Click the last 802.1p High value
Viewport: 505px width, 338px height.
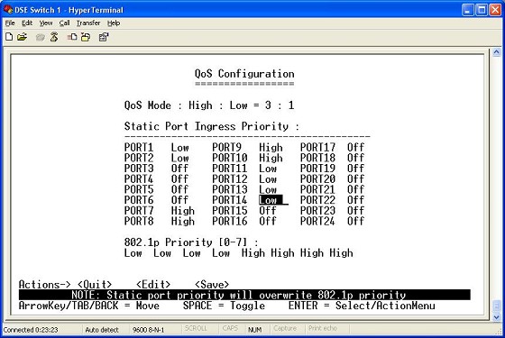pyautogui.click(x=342, y=253)
